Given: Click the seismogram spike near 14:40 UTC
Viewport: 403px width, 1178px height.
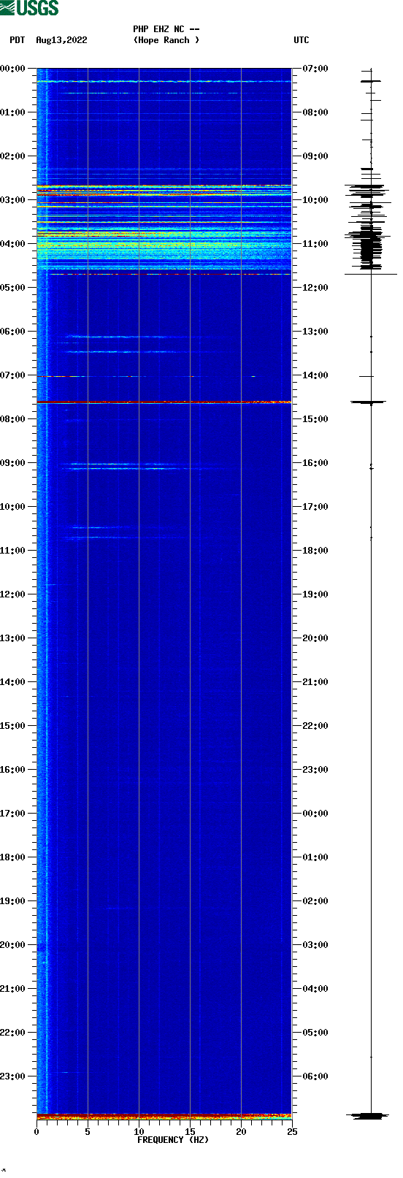Looking at the screenshot, I should click(369, 402).
